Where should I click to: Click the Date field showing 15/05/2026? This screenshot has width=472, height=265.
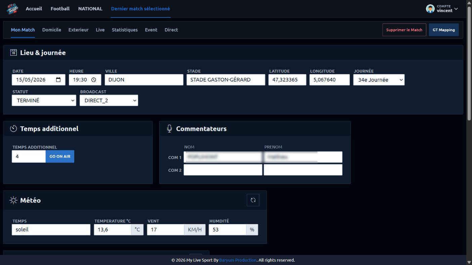(39, 80)
